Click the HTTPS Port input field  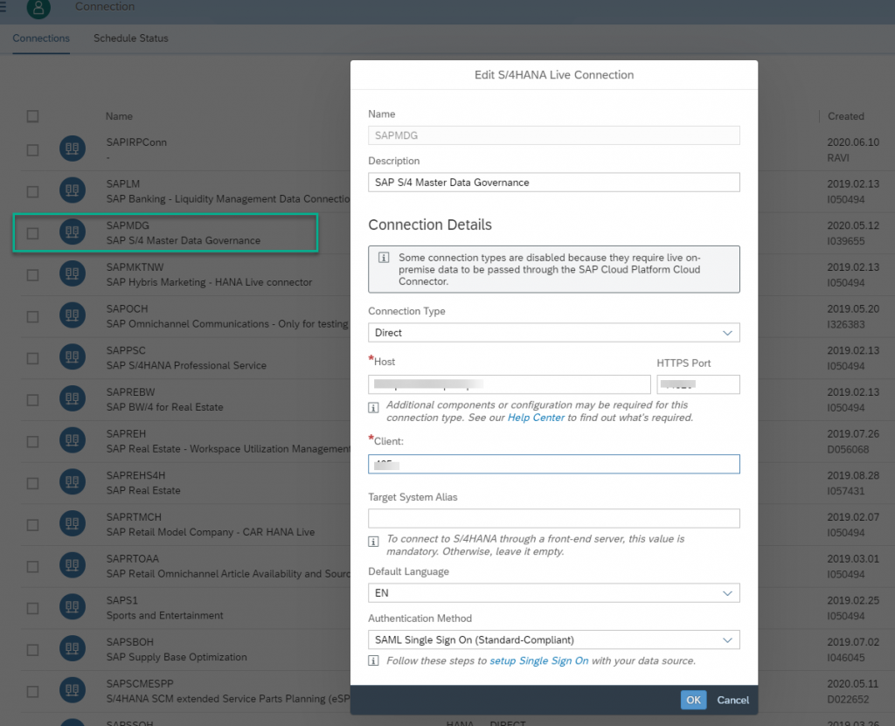pos(698,384)
